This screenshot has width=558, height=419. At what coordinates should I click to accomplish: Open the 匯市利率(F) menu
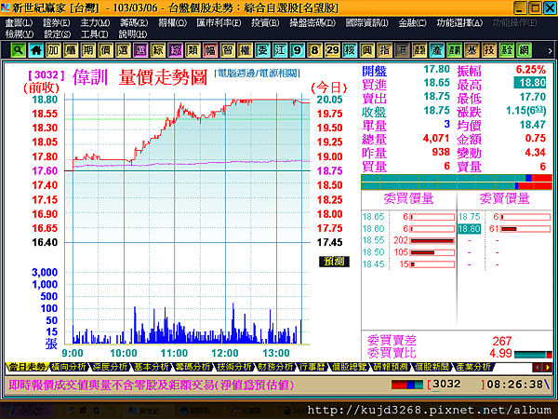[x=219, y=22]
